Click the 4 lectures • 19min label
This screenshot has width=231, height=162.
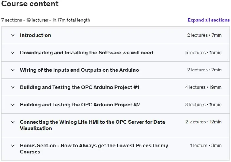203,87
